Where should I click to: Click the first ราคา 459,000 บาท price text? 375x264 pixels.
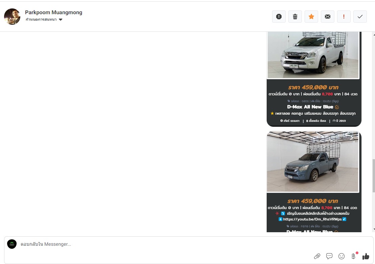tap(313, 87)
